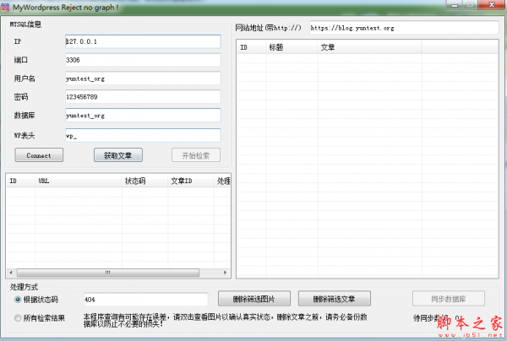507x341 pixels.
Task: Close the MyWordpress window
Action: (492, 5)
